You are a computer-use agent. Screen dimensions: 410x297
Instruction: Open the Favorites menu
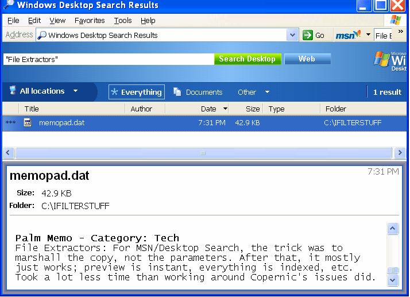pos(90,21)
